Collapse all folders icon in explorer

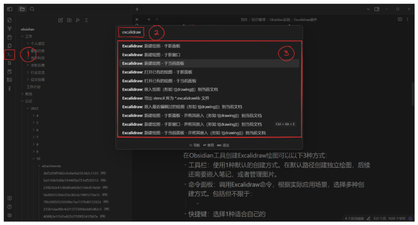click(x=86, y=20)
